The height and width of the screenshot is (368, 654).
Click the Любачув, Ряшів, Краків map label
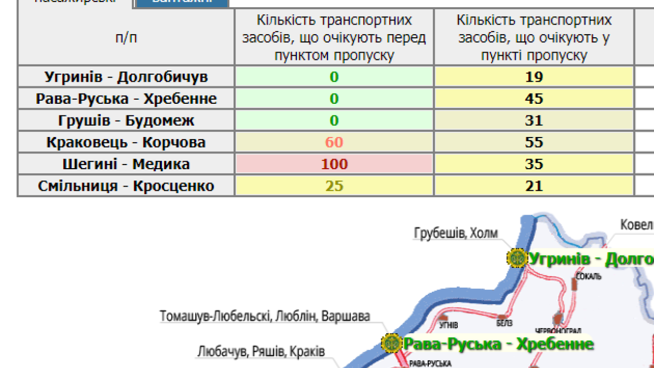(261, 351)
